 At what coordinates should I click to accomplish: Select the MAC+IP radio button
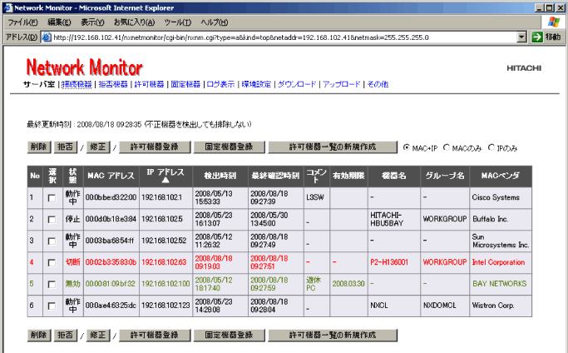(407, 147)
